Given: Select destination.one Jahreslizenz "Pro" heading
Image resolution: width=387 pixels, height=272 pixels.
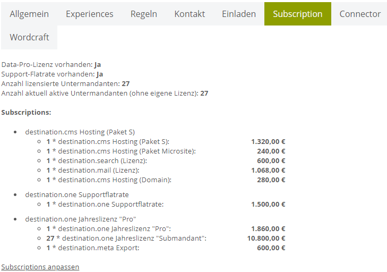Looking at the screenshot, I should coord(81,219).
